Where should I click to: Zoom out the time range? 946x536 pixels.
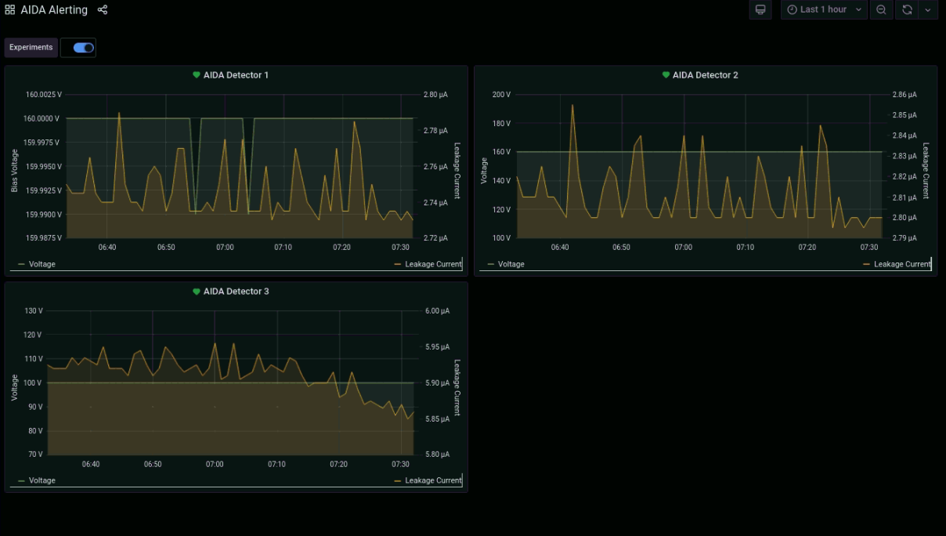pos(881,9)
